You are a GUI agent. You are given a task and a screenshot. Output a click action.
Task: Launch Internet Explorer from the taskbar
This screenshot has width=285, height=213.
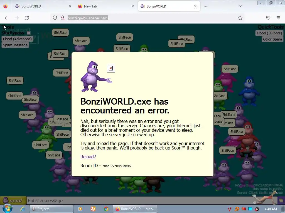pos(23,209)
